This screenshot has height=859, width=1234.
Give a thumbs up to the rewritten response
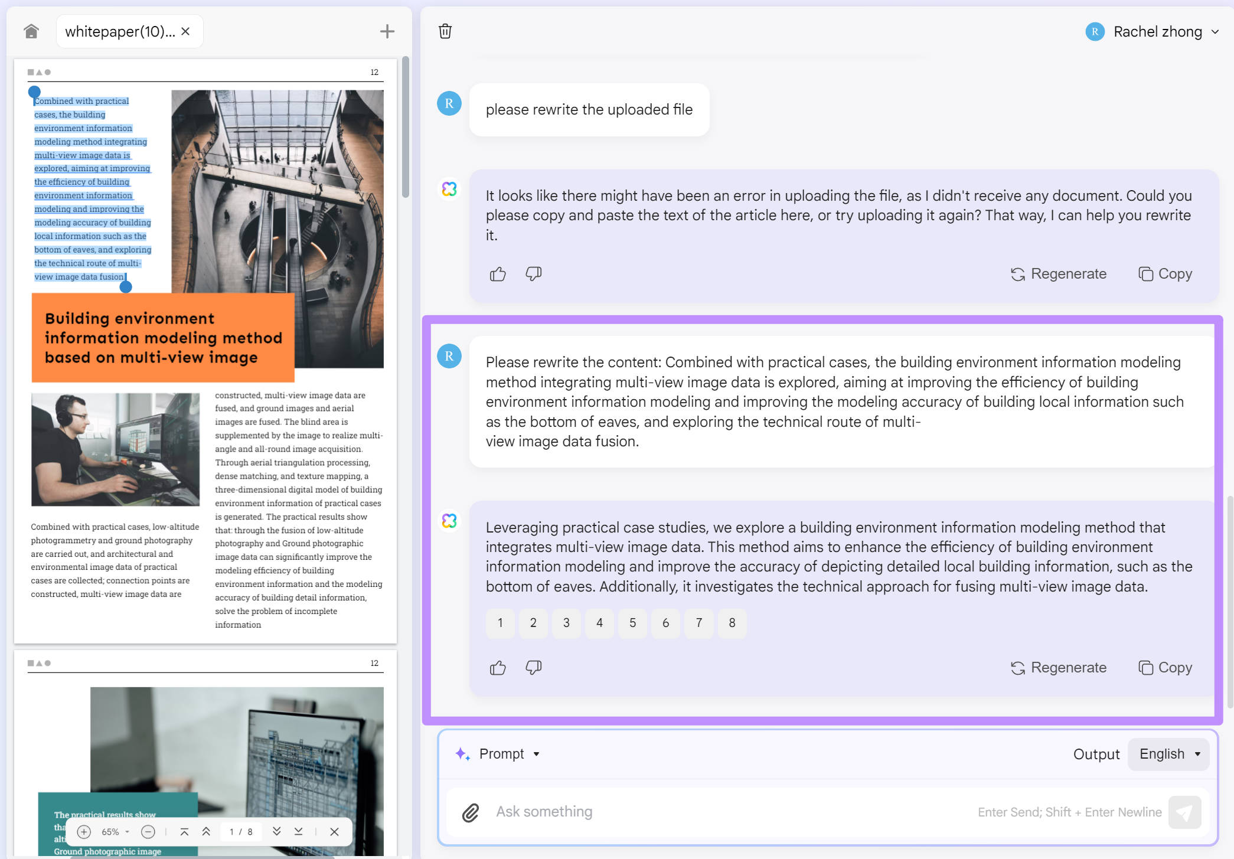(x=497, y=668)
